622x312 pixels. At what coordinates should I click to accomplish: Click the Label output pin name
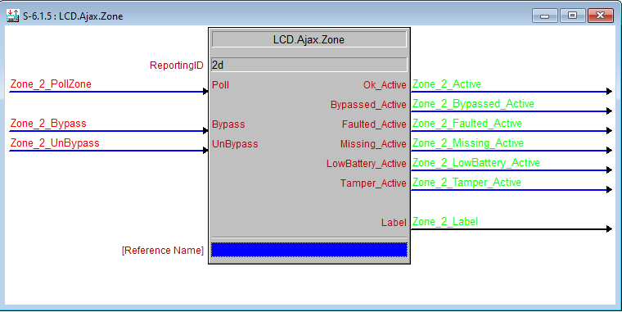(394, 223)
